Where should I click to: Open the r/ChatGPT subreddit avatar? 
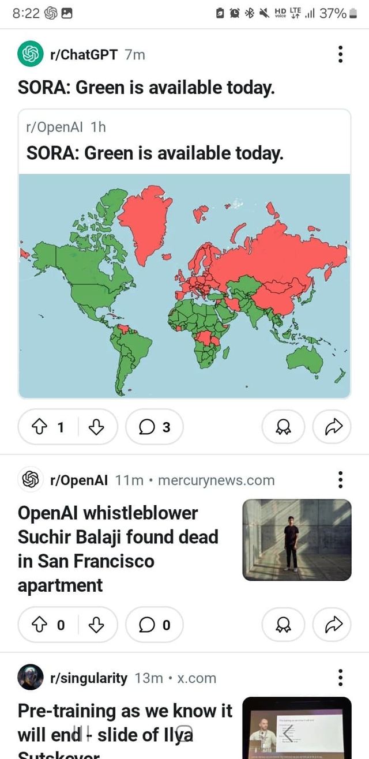pyautogui.click(x=31, y=54)
